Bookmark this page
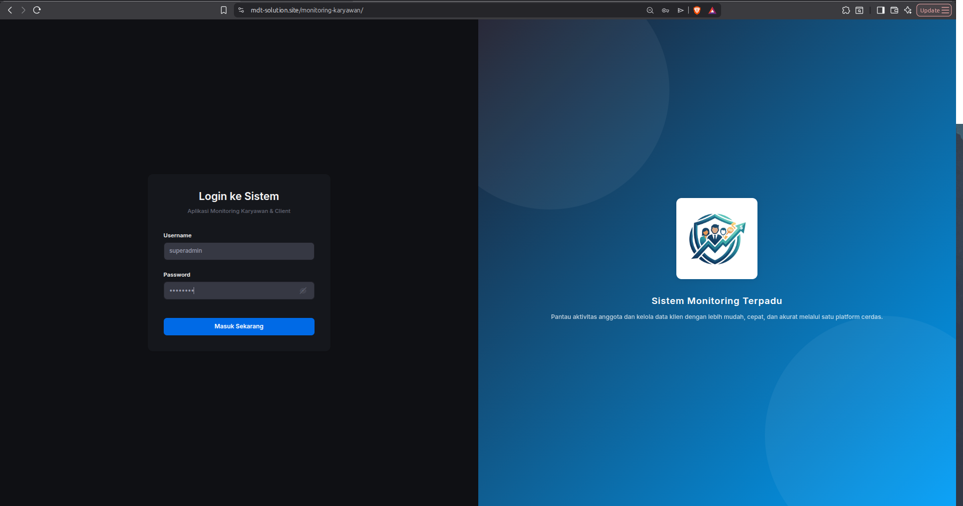The width and height of the screenshot is (963, 506). [224, 10]
